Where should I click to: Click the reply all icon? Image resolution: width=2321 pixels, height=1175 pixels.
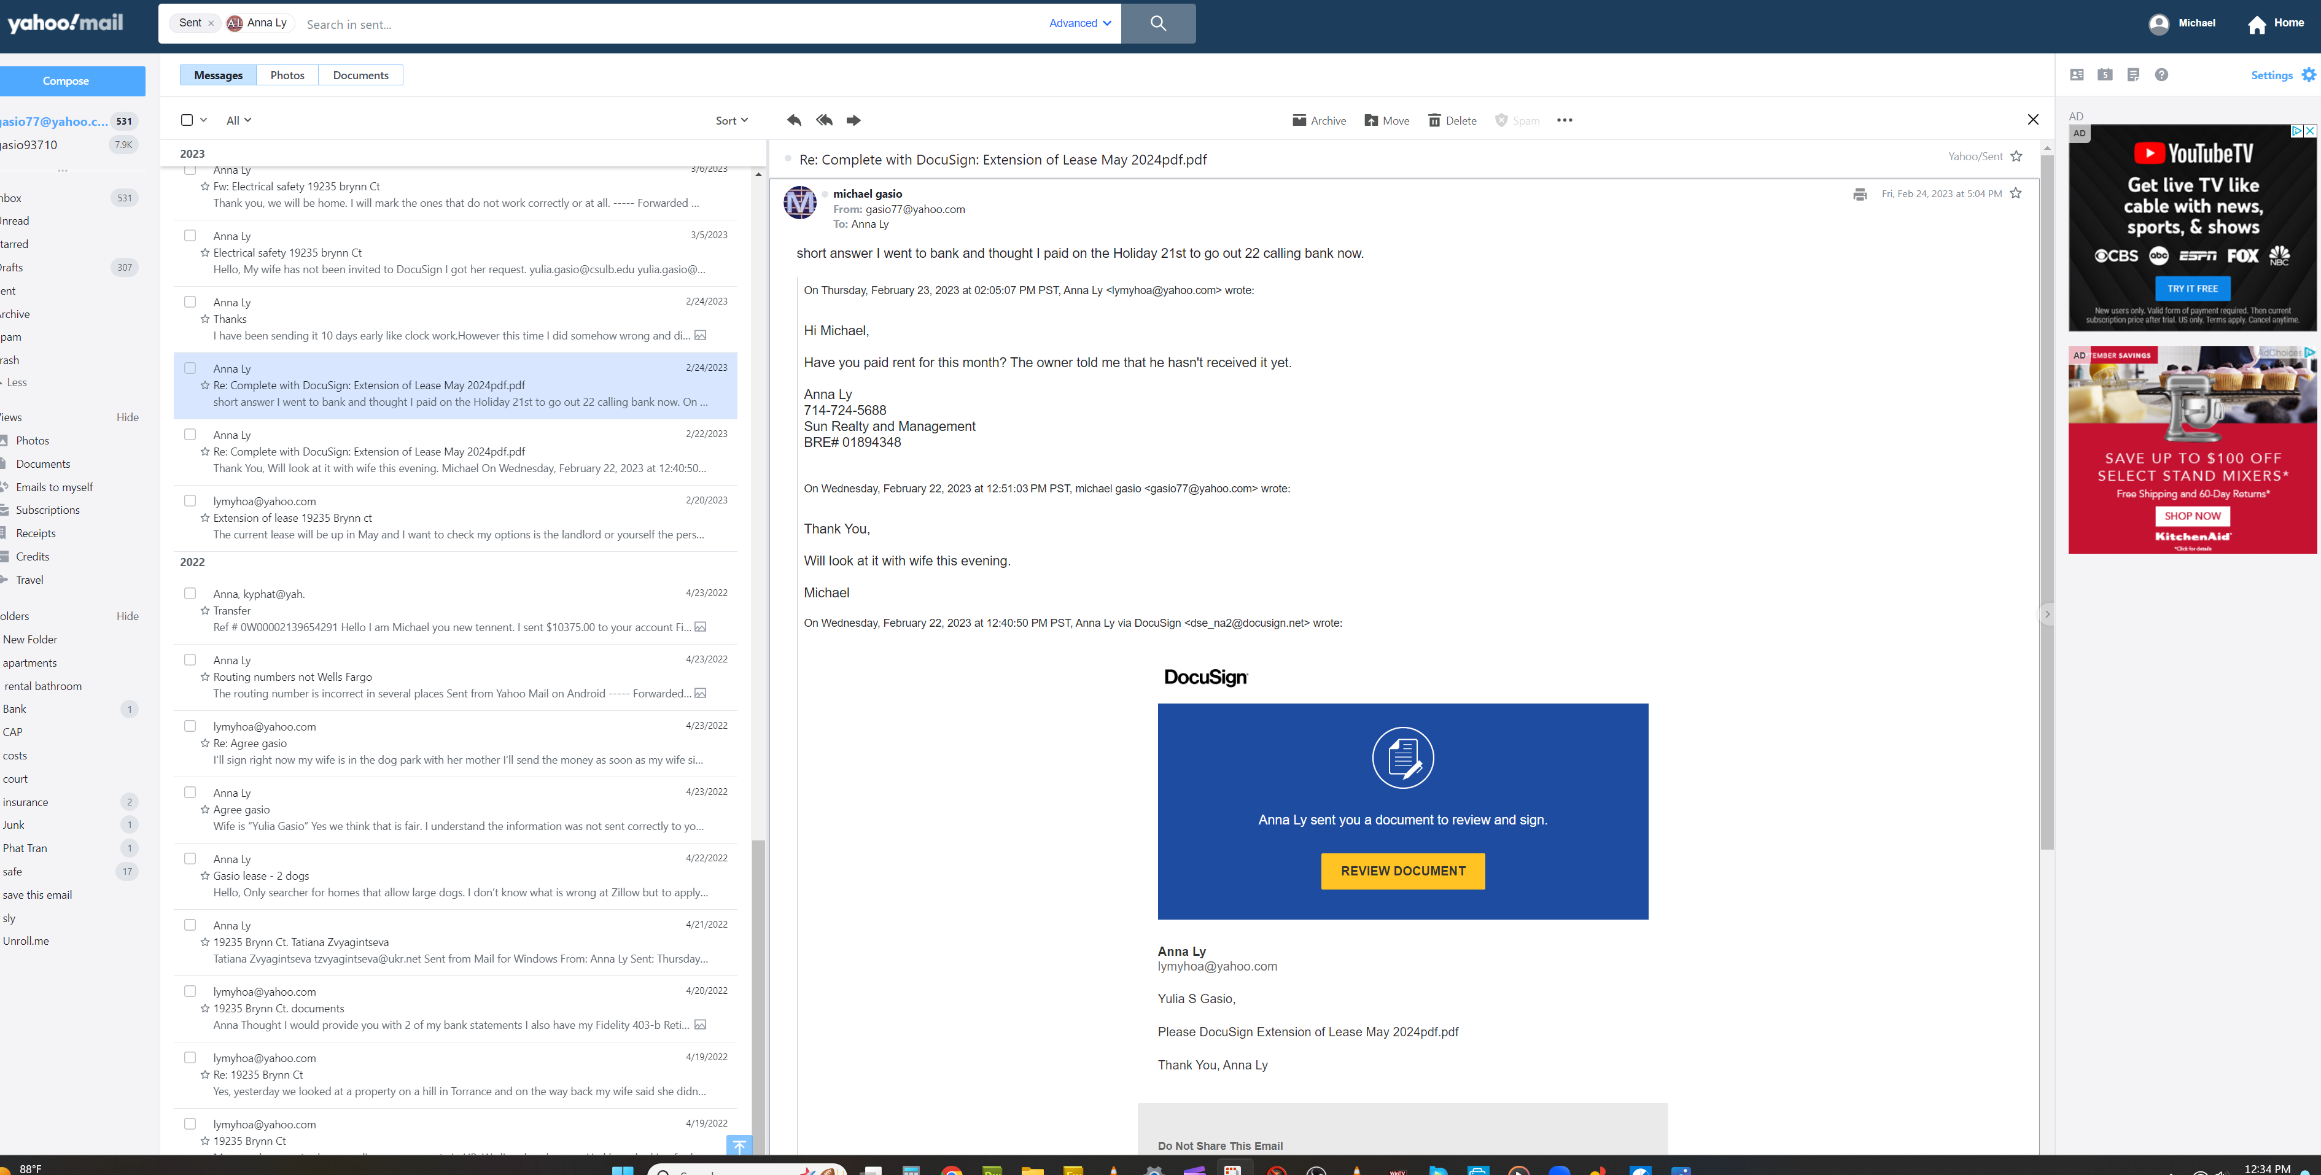[823, 120]
